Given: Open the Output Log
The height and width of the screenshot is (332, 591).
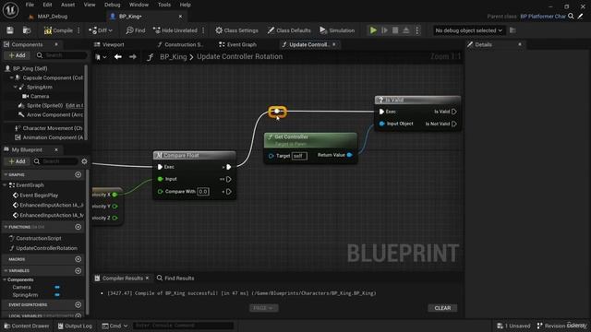Looking at the screenshot, I should pyautogui.click(x=75, y=326).
